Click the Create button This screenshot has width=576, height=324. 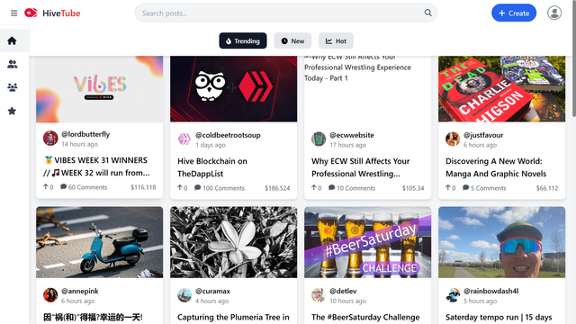(x=514, y=13)
